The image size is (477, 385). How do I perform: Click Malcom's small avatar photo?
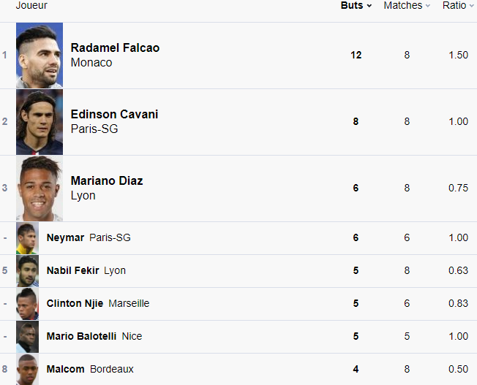point(28,370)
